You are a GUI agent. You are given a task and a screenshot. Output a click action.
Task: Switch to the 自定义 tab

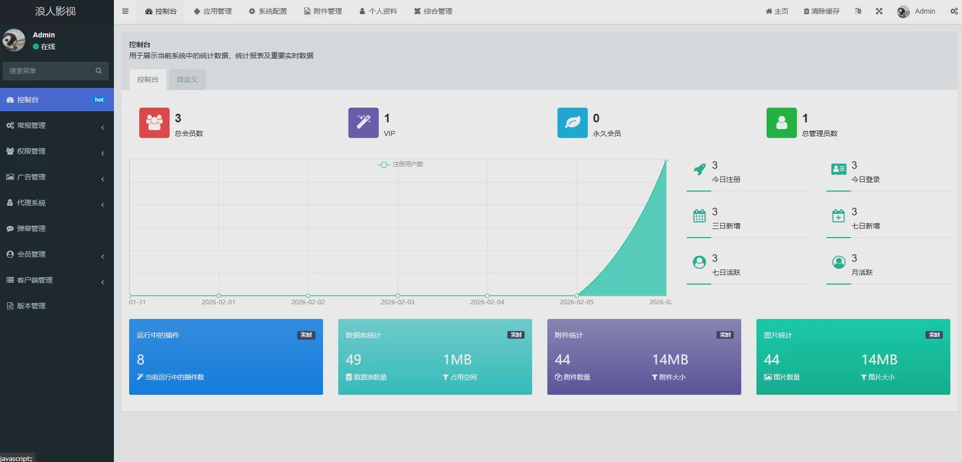pyautogui.click(x=187, y=79)
